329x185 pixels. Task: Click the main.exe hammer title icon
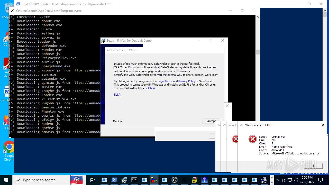pyautogui.click(x=13, y=11)
